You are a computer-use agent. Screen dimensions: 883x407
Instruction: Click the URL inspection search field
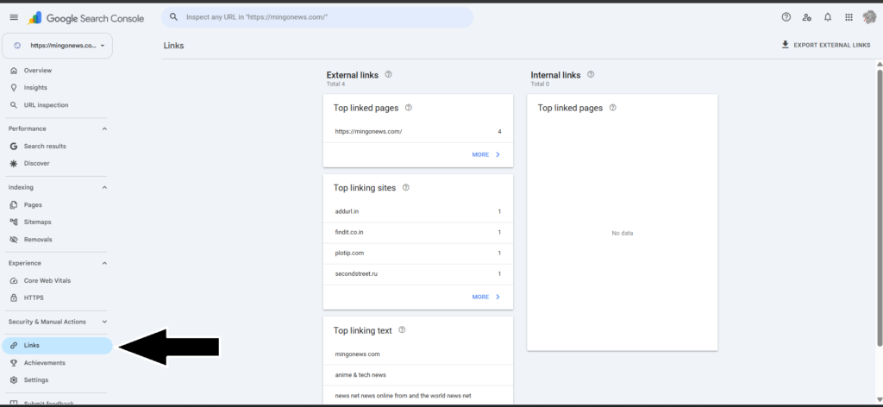click(317, 17)
